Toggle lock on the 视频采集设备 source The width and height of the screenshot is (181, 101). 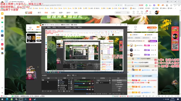click(x=71, y=85)
